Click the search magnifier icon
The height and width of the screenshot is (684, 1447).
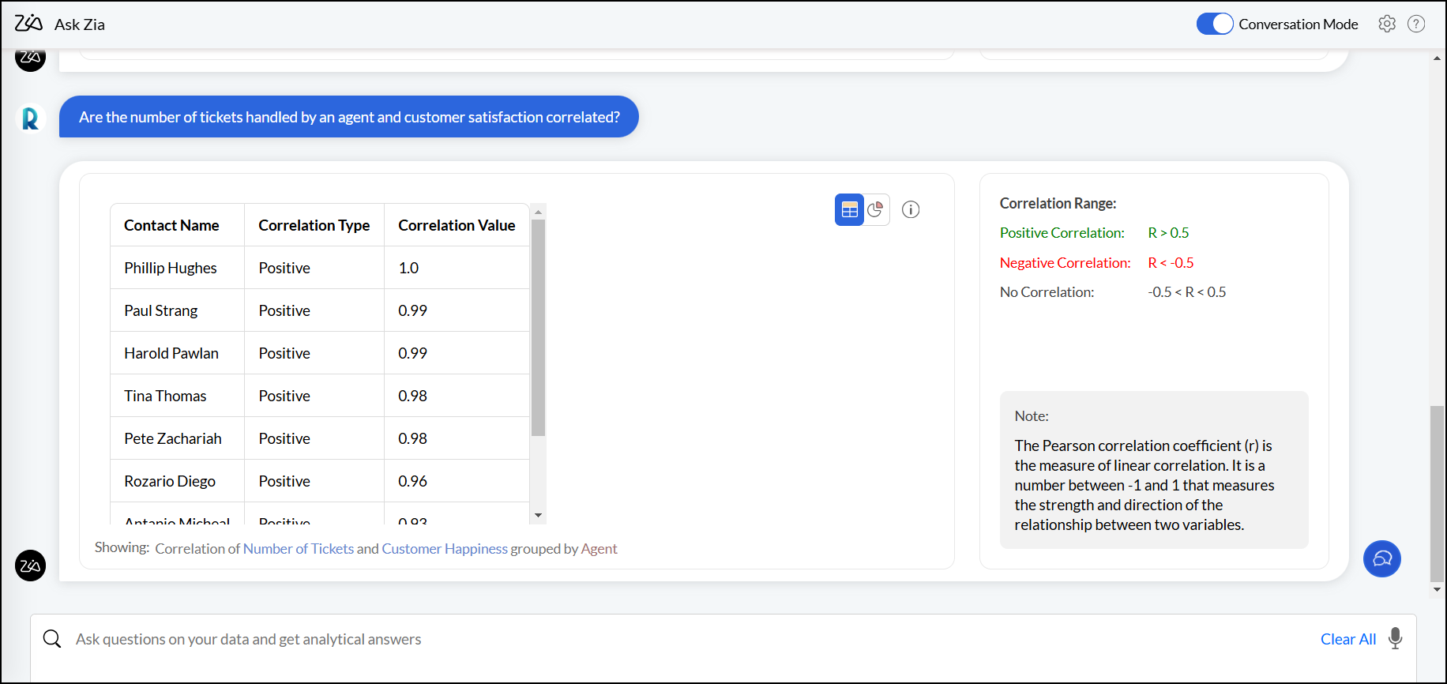point(52,639)
